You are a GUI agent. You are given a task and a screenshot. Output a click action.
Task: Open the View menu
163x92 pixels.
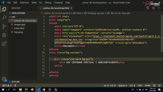[34, 3]
